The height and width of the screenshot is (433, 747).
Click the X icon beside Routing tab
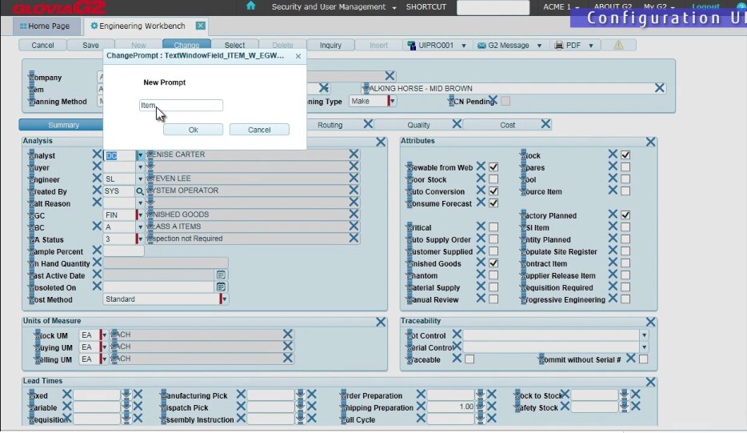[368, 125]
